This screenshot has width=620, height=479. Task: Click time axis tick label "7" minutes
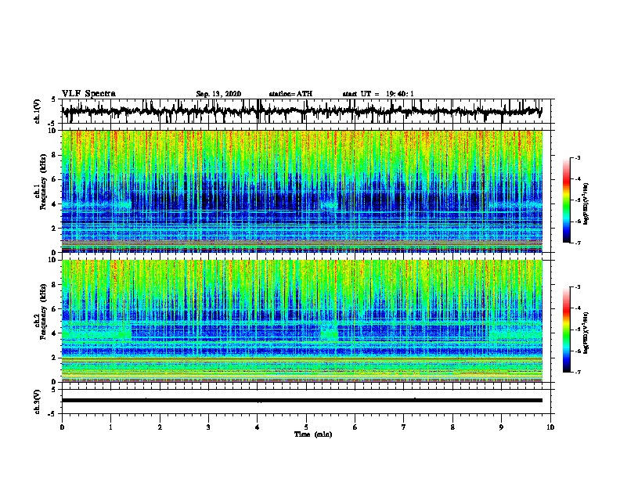[x=404, y=427]
